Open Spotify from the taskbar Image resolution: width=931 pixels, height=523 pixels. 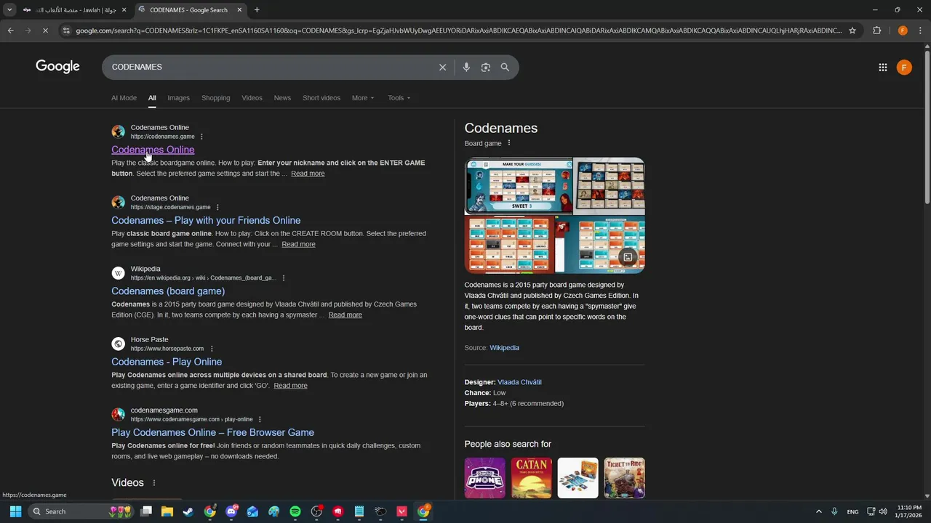click(x=295, y=511)
